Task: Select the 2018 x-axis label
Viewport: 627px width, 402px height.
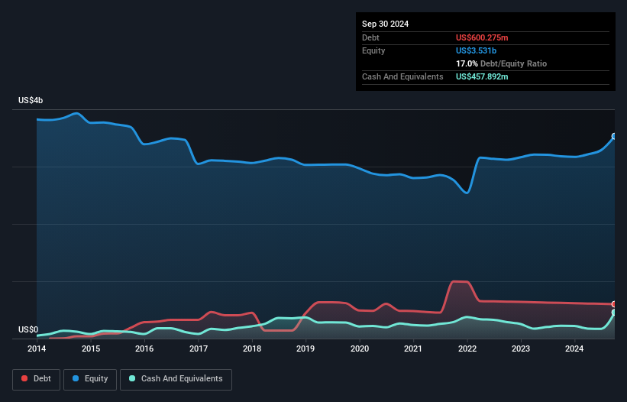Action: (x=252, y=349)
